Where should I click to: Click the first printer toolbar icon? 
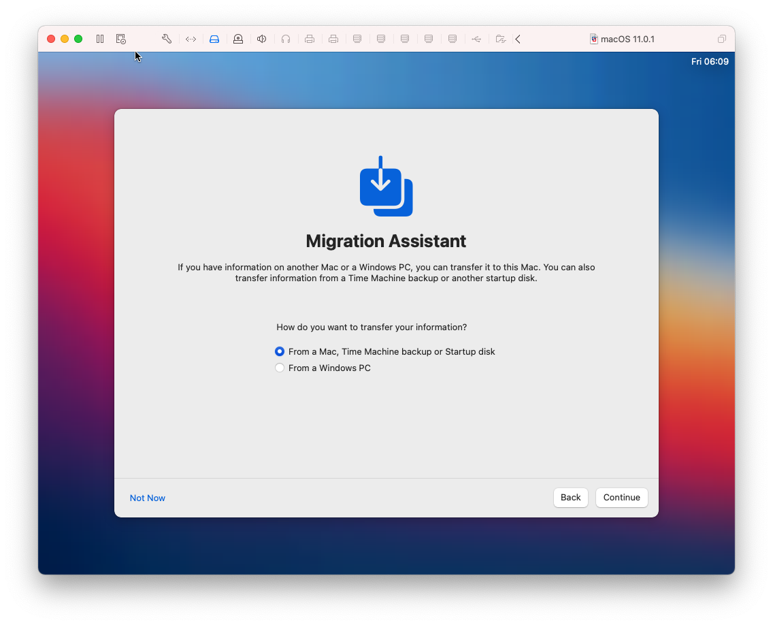310,39
